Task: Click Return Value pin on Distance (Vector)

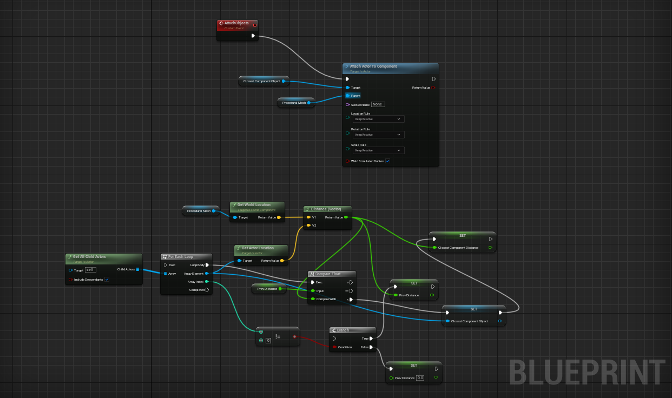Action: click(x=346, y=217)
